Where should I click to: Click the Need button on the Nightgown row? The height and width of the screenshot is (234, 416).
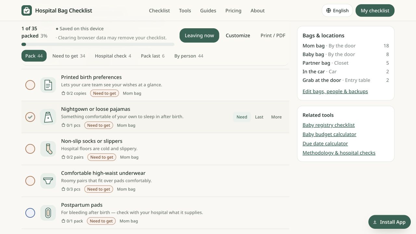[242, 117]
